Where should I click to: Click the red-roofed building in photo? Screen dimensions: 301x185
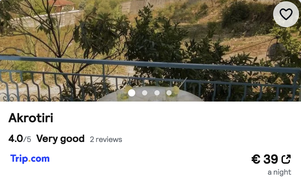pos(61,5)
